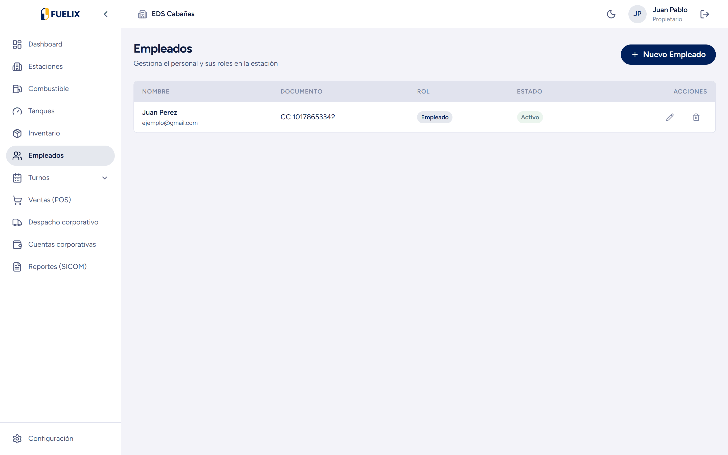Select station EDS Cabañas in header

(x=173, y=14)
